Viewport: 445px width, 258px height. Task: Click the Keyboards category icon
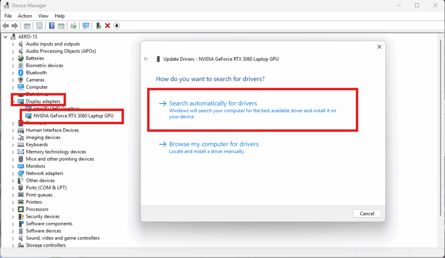pyautogui.click(x=21, y=145)
